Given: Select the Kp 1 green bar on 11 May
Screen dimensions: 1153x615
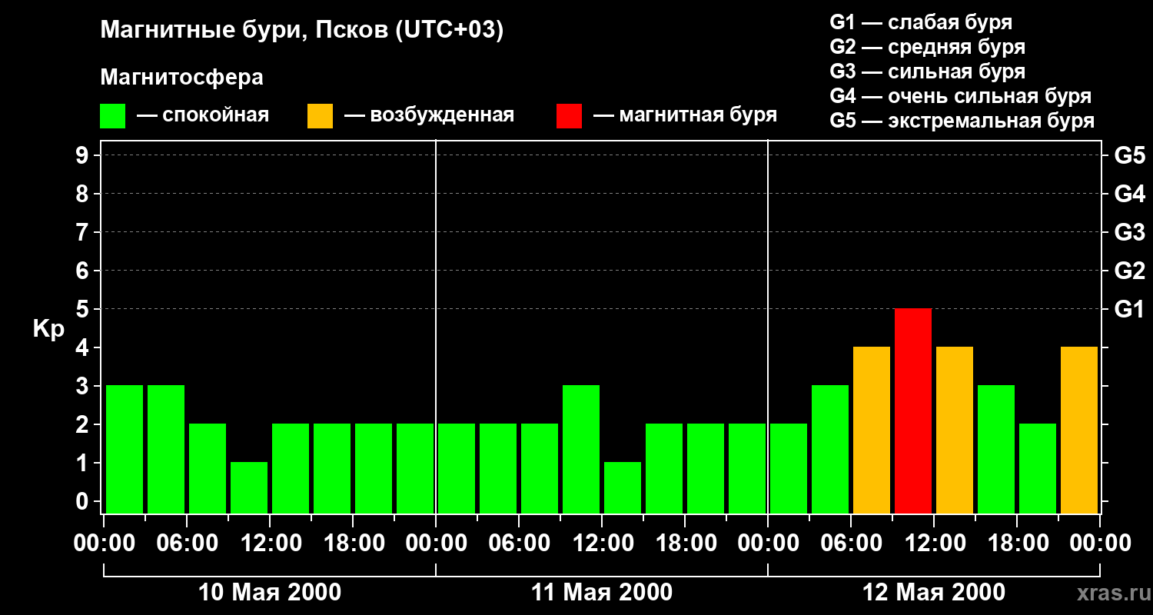Looking at the screenshot, I should point(623,487).
